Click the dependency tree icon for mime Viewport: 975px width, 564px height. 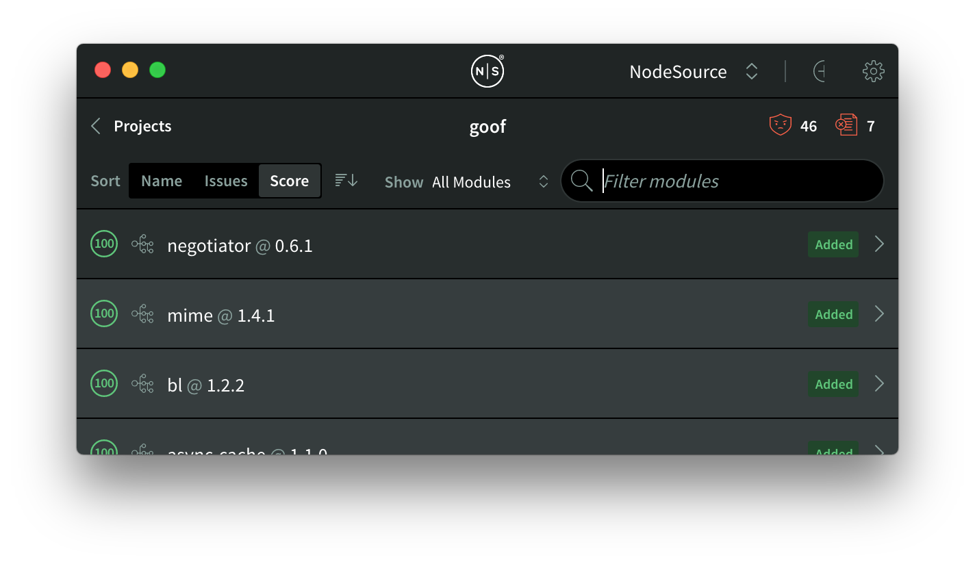coord(142,314)
